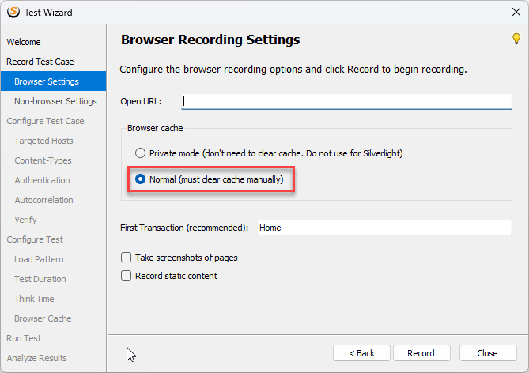The image size is (529, 373).
Task: Select Configure Test Case step
Action: (x=45, y=121)
